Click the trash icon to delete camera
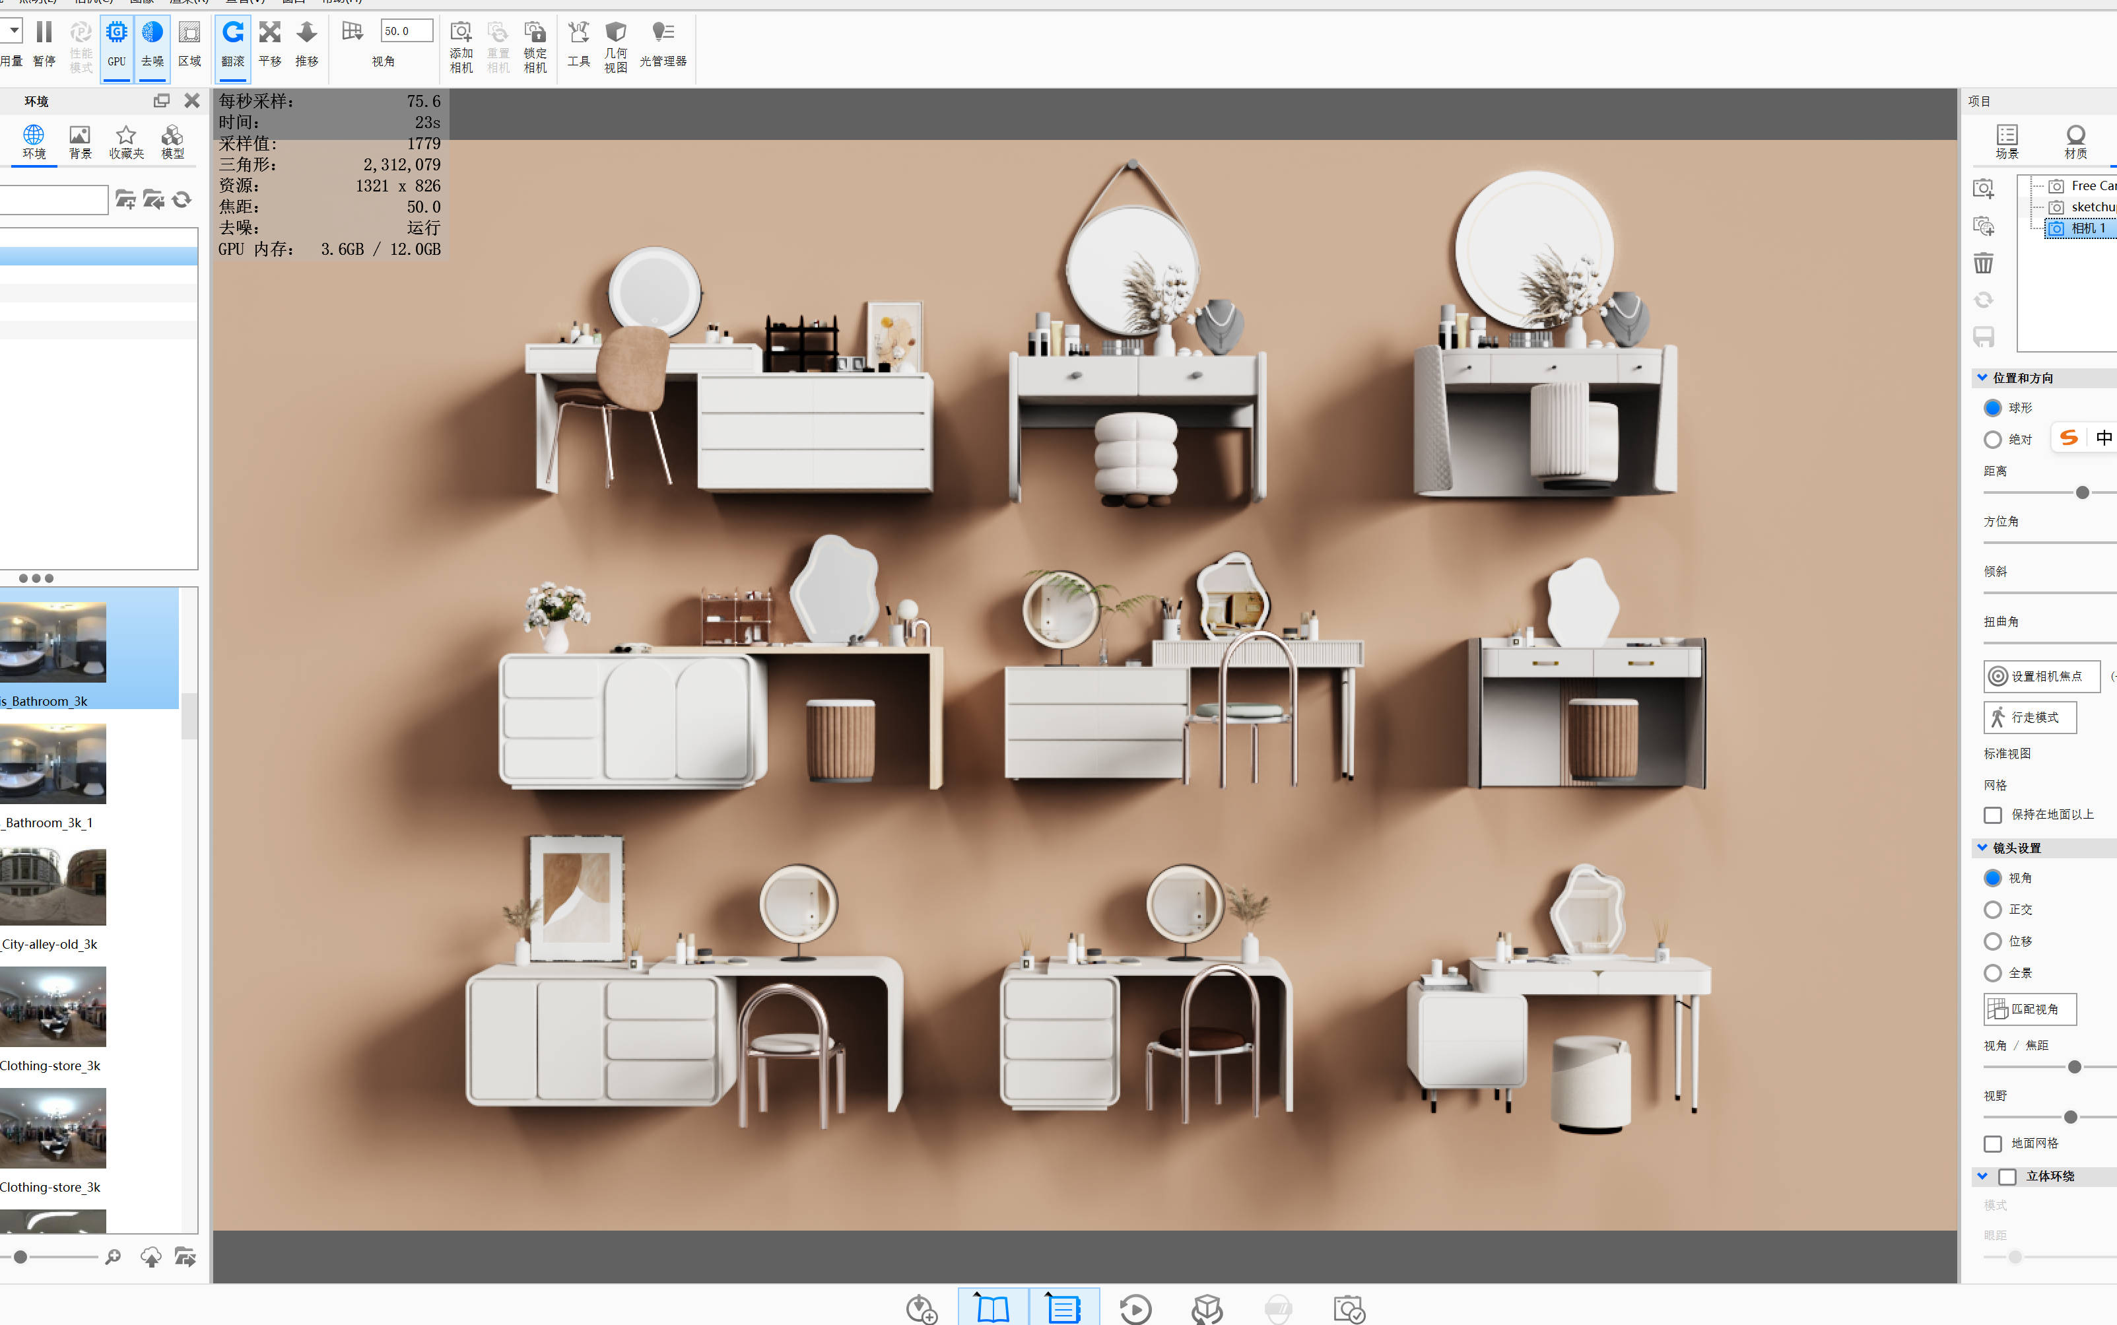The width and height of the screenshot is (2117, 1325). pyautogui.click(x=1983, y=262)
